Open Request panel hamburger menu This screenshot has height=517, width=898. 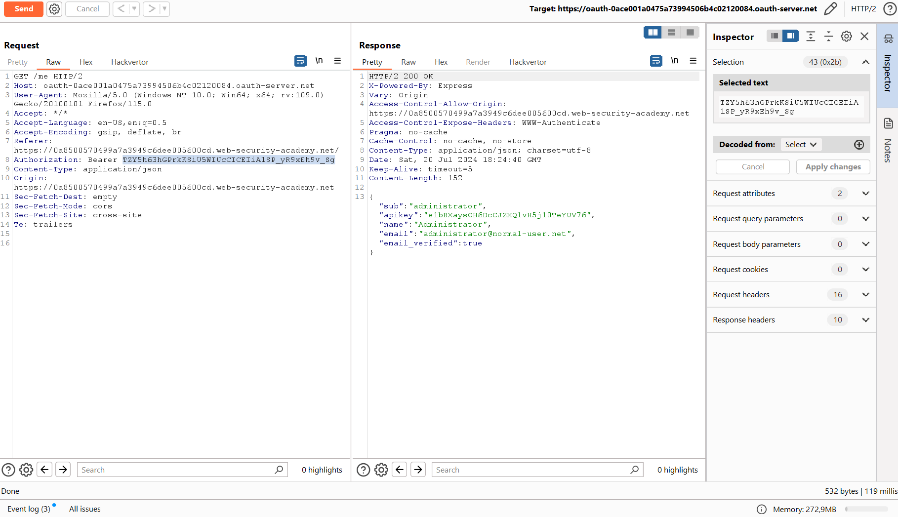pyautogui.click(x=338, y=61)
